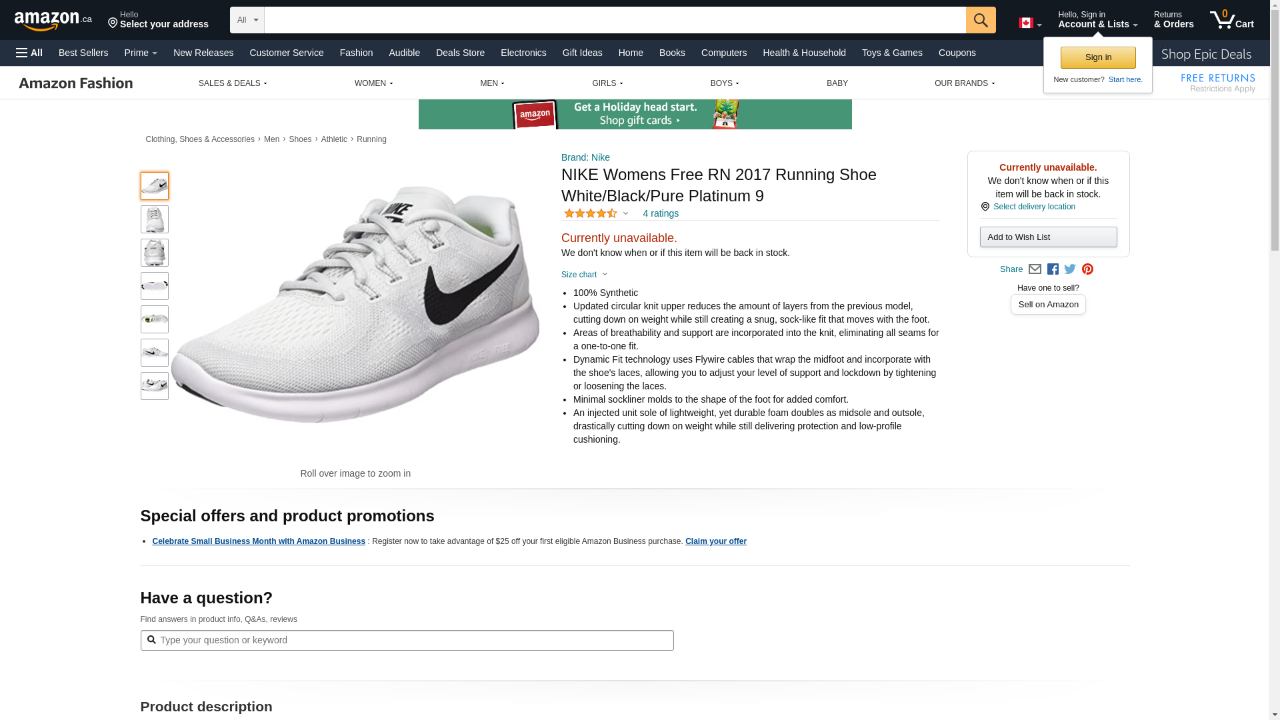Share product on Twitter

coord(1070,269)
